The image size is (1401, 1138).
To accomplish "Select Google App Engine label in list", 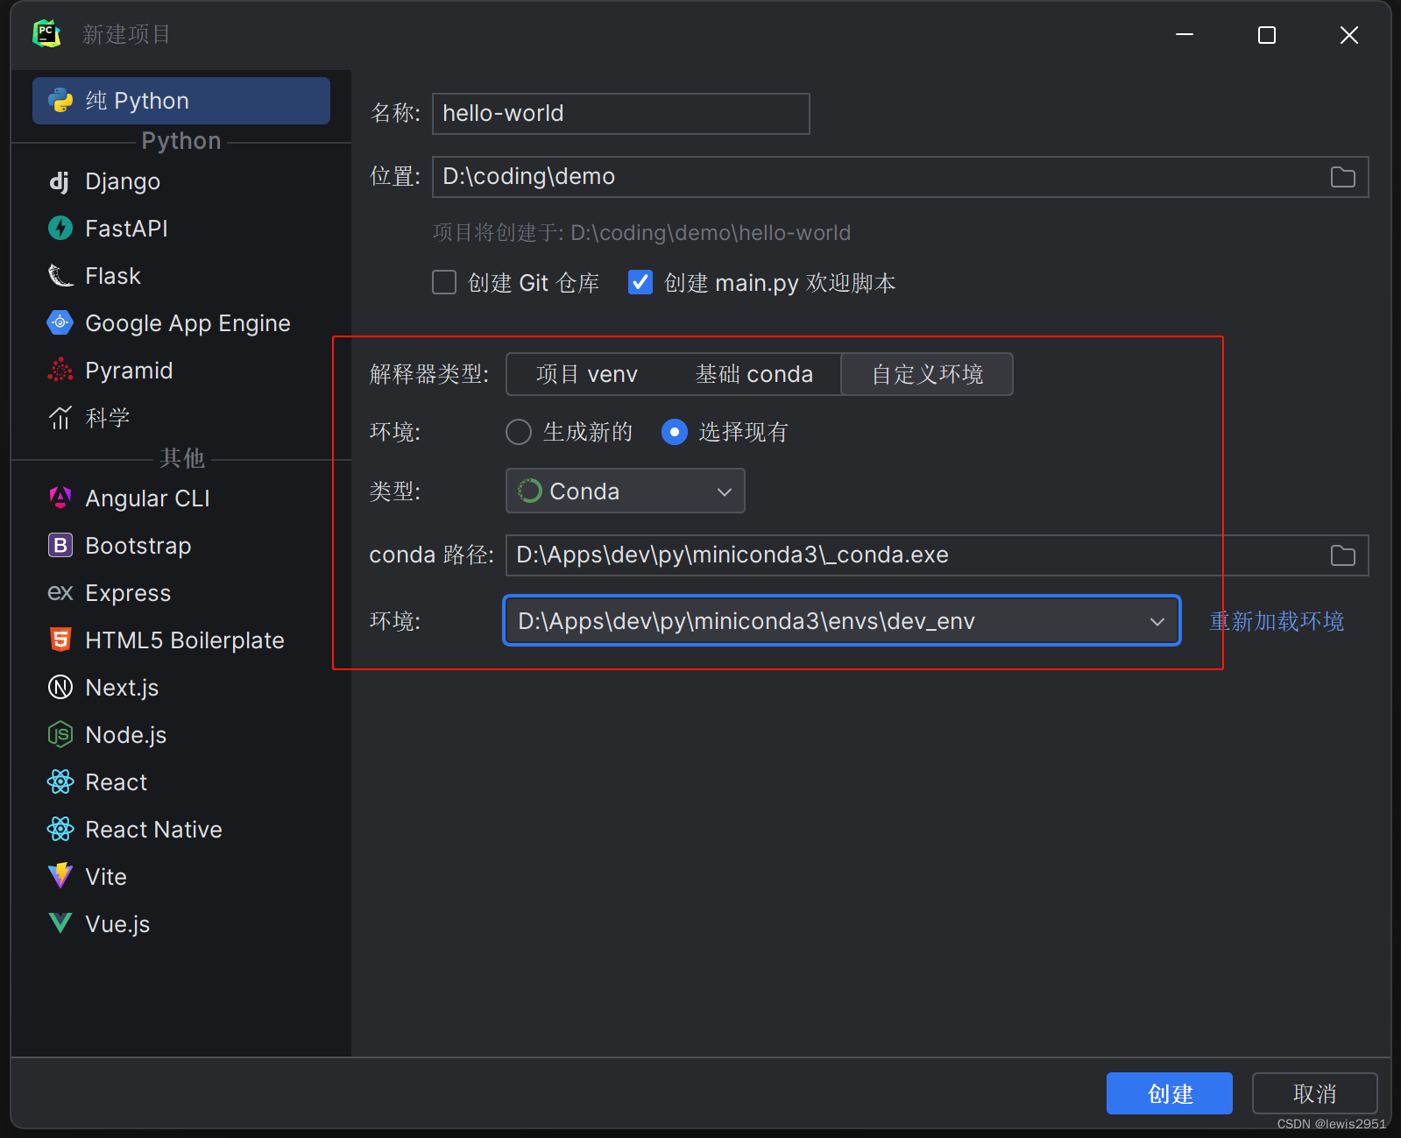I will click(x=188, y=323).
